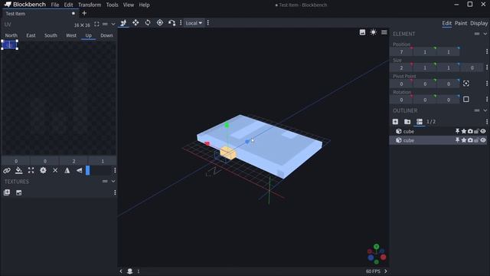This screenshot has height=276, width=490.
Task: Click the Auto UV gear icon
Action: (x=43, y=170)
